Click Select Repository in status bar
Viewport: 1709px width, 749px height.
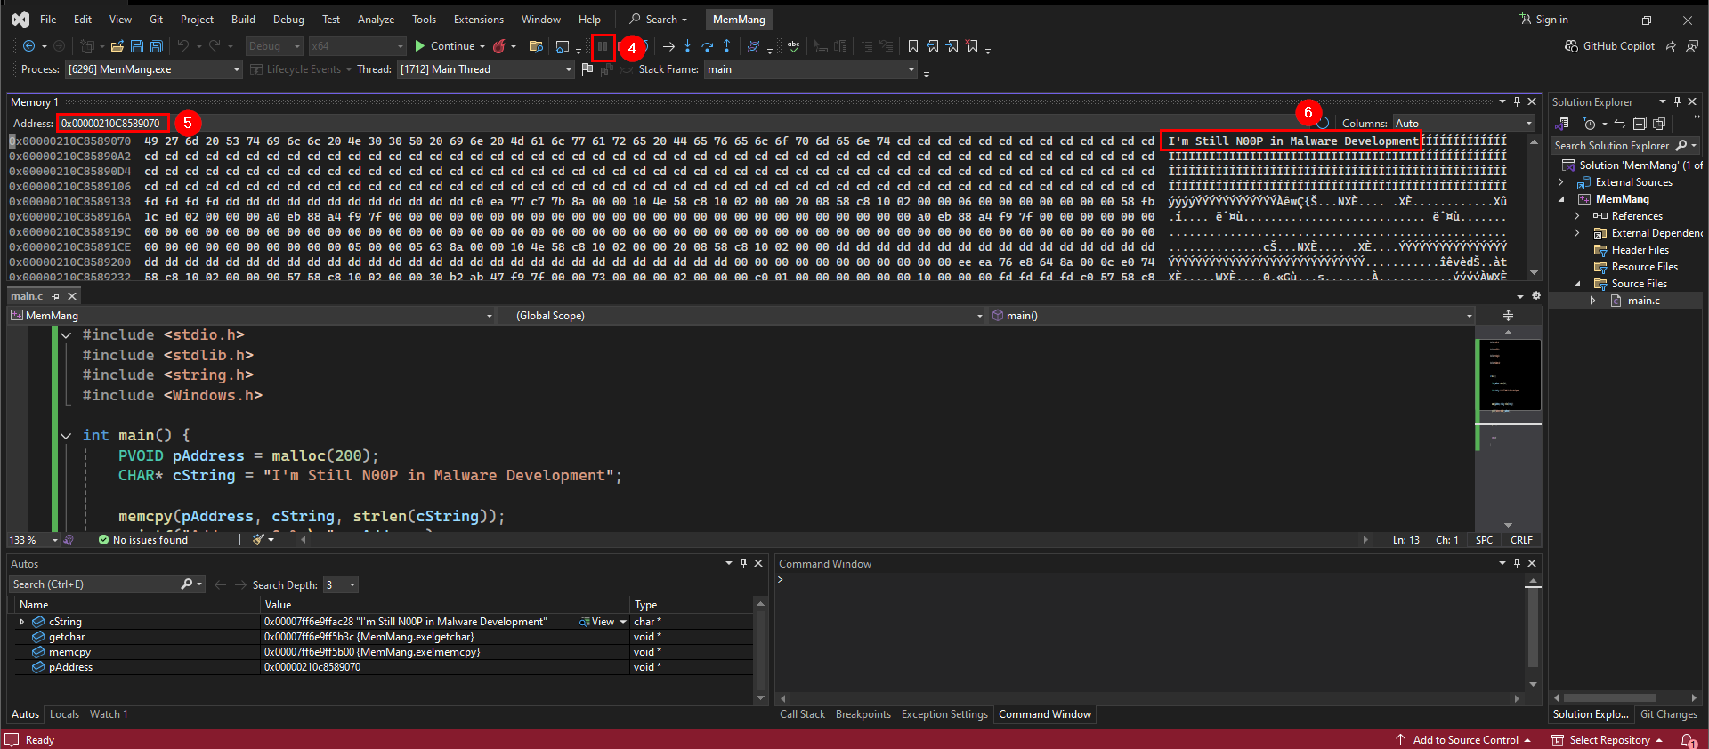pyautogui.click(x=1608, y=740)
